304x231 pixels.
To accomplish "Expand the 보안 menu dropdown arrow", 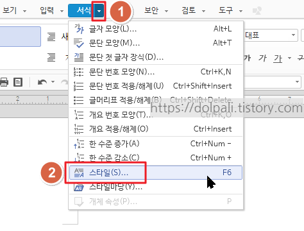I will click(166, 11).
